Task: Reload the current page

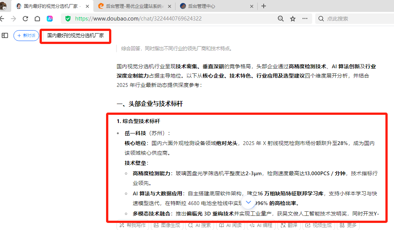Action: (x=25, y=19)
